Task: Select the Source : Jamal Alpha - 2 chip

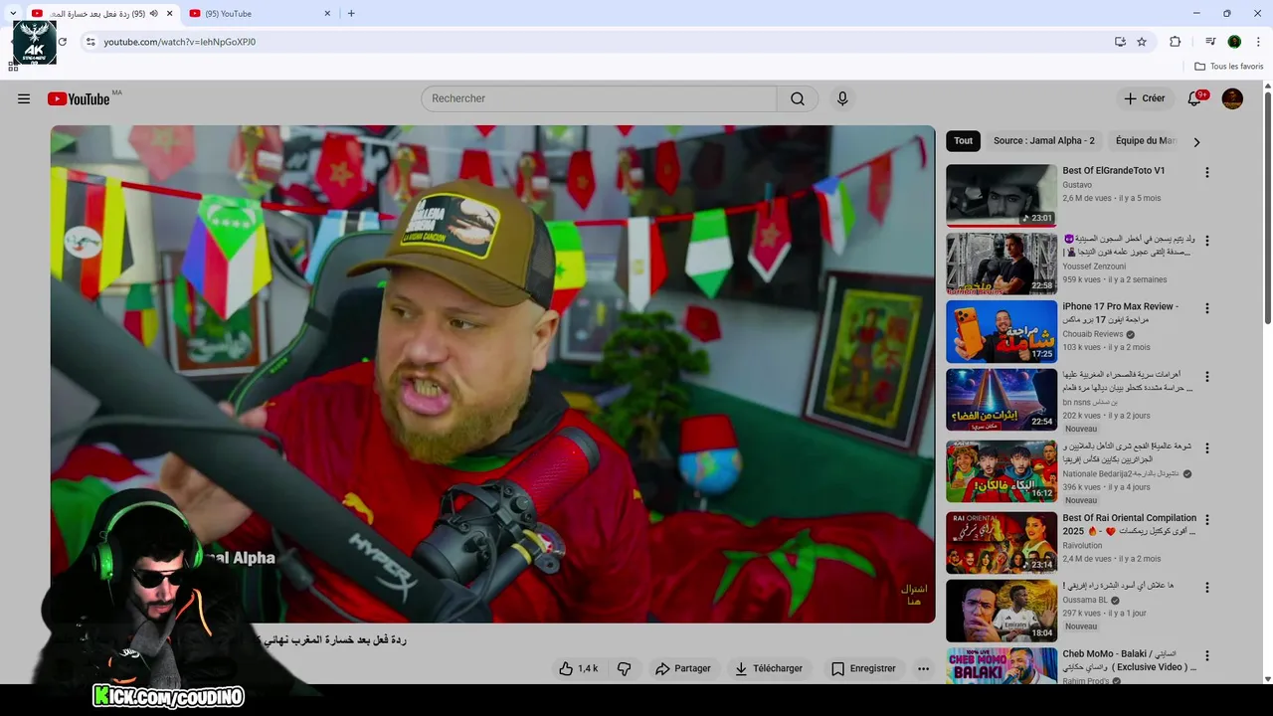Action: (x=1044, y=141)
